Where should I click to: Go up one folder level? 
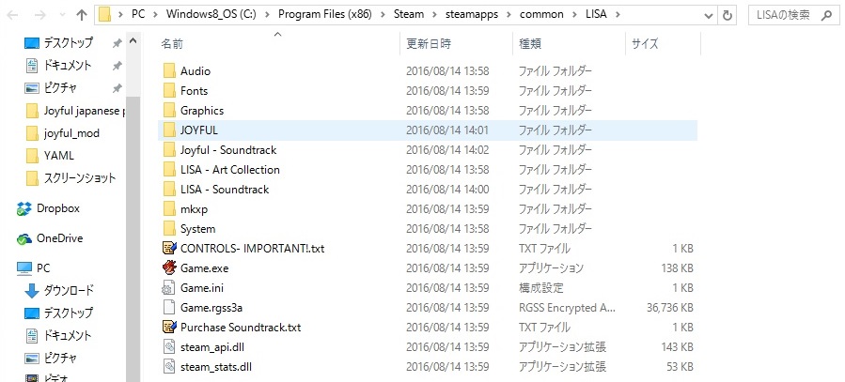(x=82, y=15)
